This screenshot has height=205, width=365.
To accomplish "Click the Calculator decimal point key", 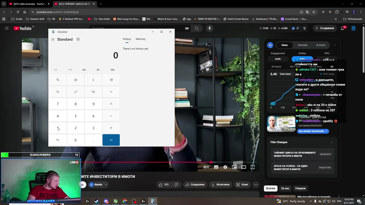I will (93, 140).
